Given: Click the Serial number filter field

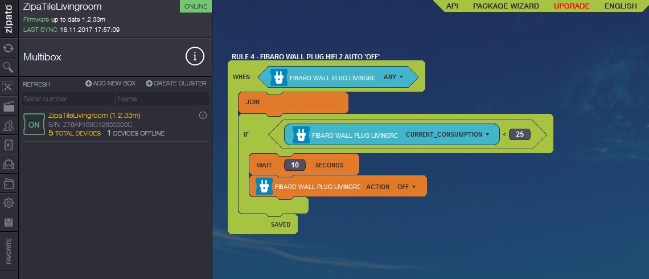Looking at the screenshot, I should coord(67,99).
